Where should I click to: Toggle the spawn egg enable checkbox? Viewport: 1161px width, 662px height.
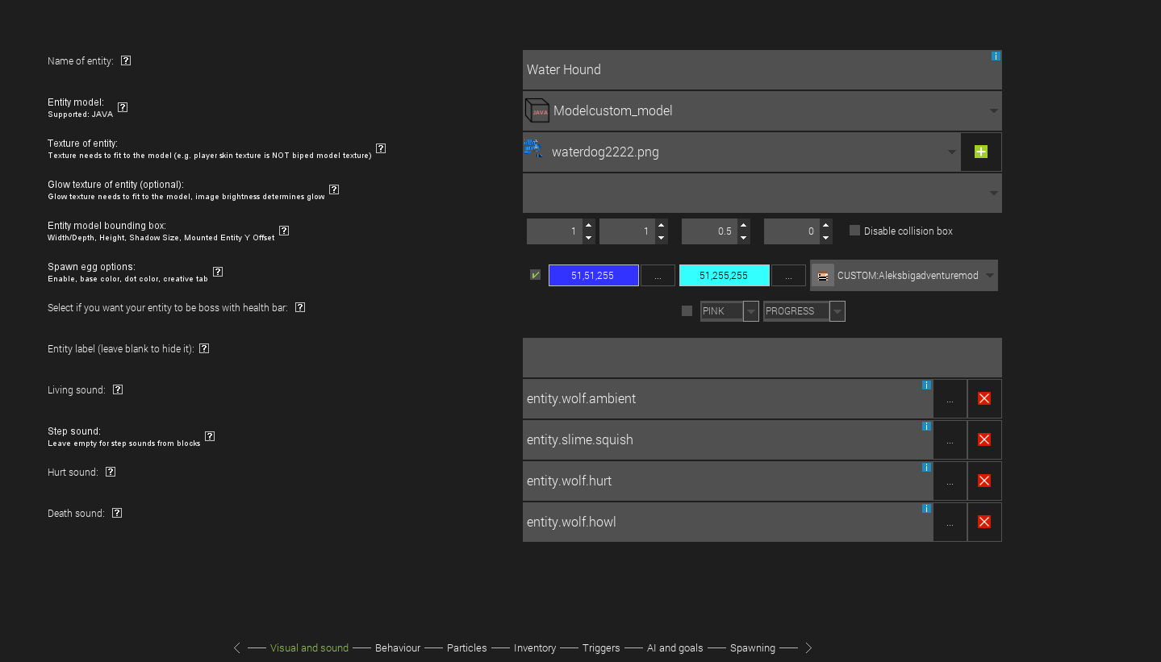(534, 275)
